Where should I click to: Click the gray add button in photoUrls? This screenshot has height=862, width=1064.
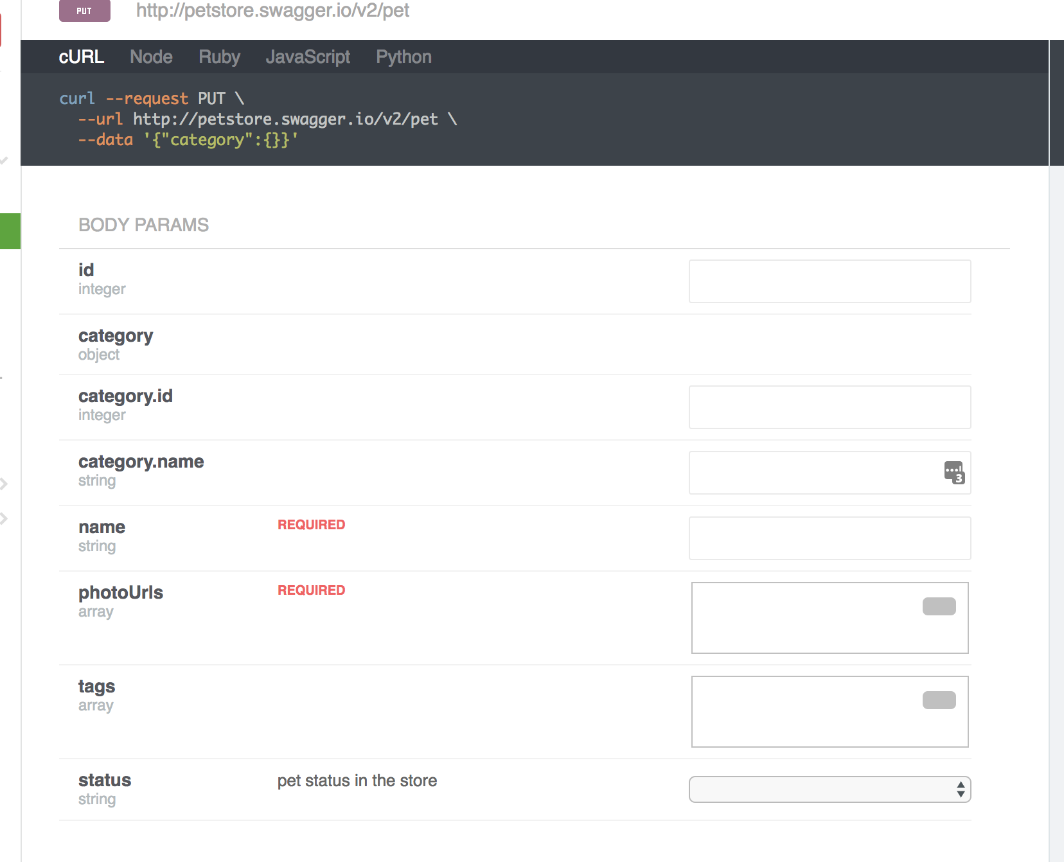click(939, 606)
